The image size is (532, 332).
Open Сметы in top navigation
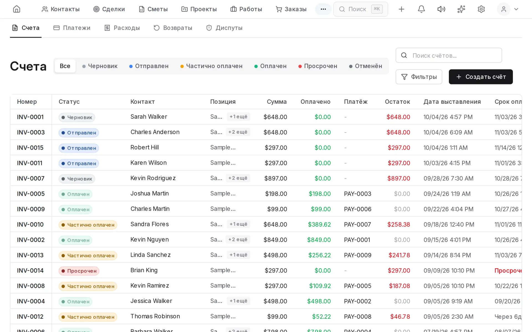pyautogui.click(x=153, y=9)
